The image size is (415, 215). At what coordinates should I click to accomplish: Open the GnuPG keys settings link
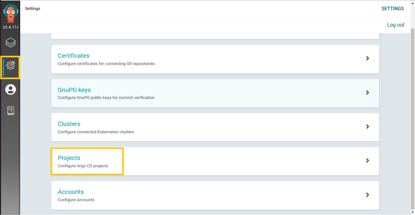click(x=74, y=90)
